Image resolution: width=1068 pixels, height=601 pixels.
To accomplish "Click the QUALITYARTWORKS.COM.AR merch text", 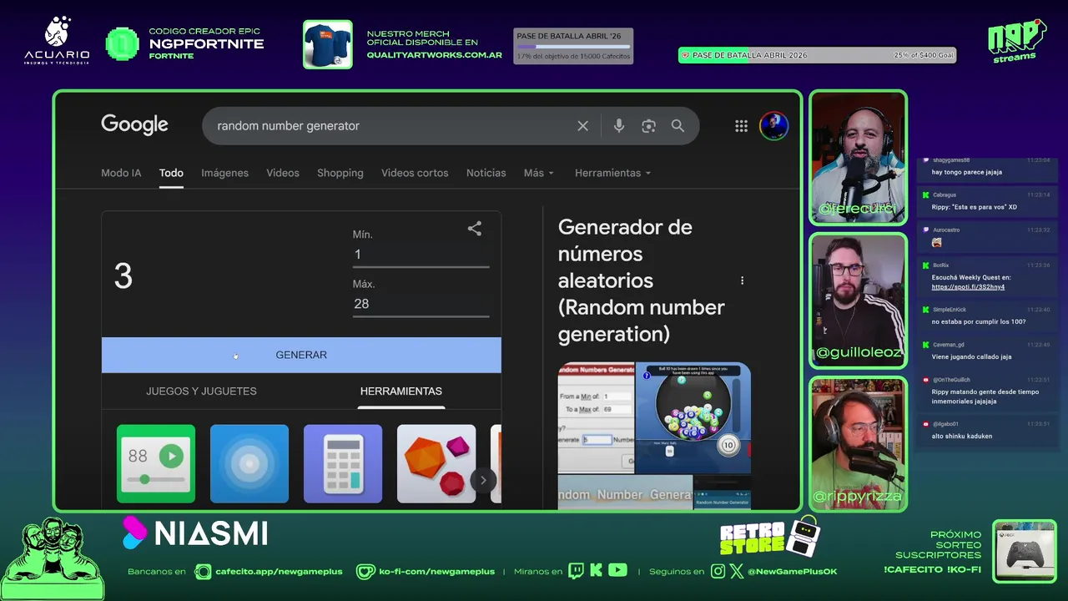I will pyautogui.click(x=434, y=55).
